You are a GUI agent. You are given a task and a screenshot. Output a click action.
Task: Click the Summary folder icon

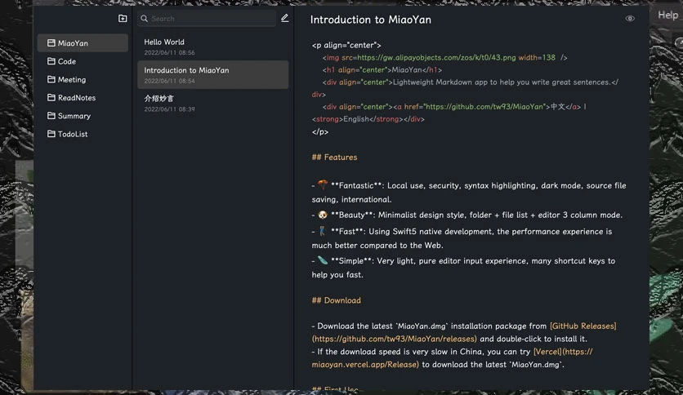tap(51, 115)
